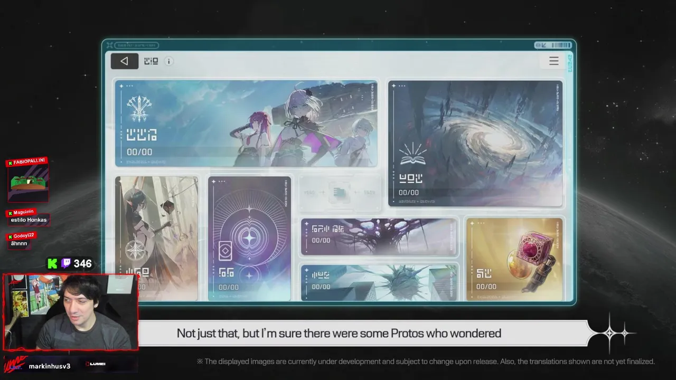Viewport: 676px width, 380px height.
Task: Click the Twitch logo beside viewer count
Action: pos(67,263)
